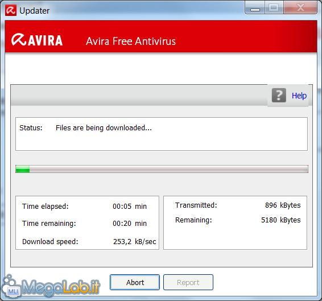Open the Help link
Viewport: 322px width, 301px height.
tap(299, 96)
